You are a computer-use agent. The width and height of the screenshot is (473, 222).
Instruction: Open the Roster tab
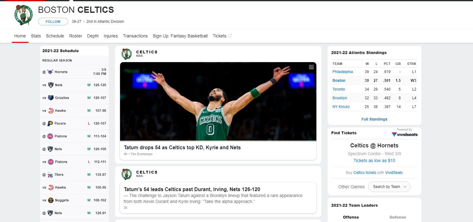click(x=76, y=36)
